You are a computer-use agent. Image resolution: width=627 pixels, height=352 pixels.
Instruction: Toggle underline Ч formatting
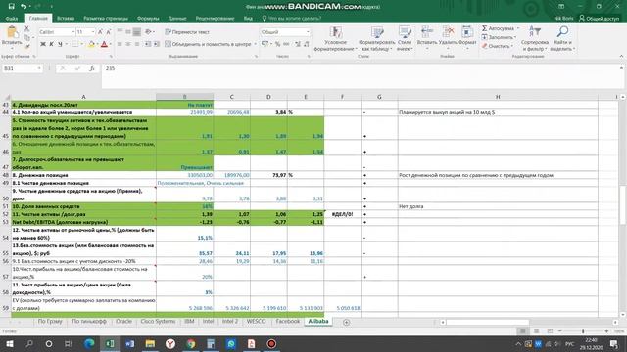(x=60, y=44)
